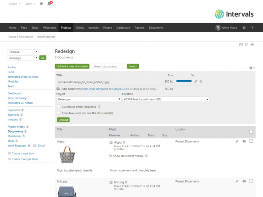Image resolution: width=263 pixels, height=197 pixels.
Task: Click the upload progress bar for mosaicsofmontijo
Action: (x=184, y=81)
